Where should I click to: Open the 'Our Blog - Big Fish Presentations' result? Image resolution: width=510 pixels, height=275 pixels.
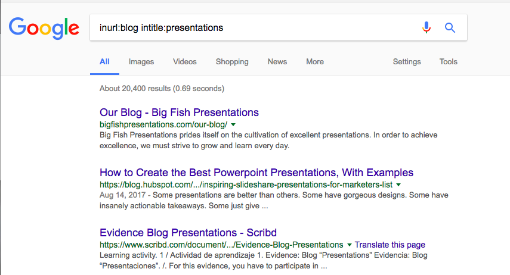[179, 112]
